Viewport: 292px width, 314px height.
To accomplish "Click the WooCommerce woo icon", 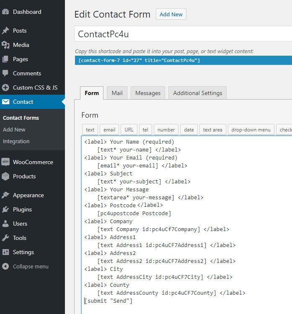I will tap(5, 162).
